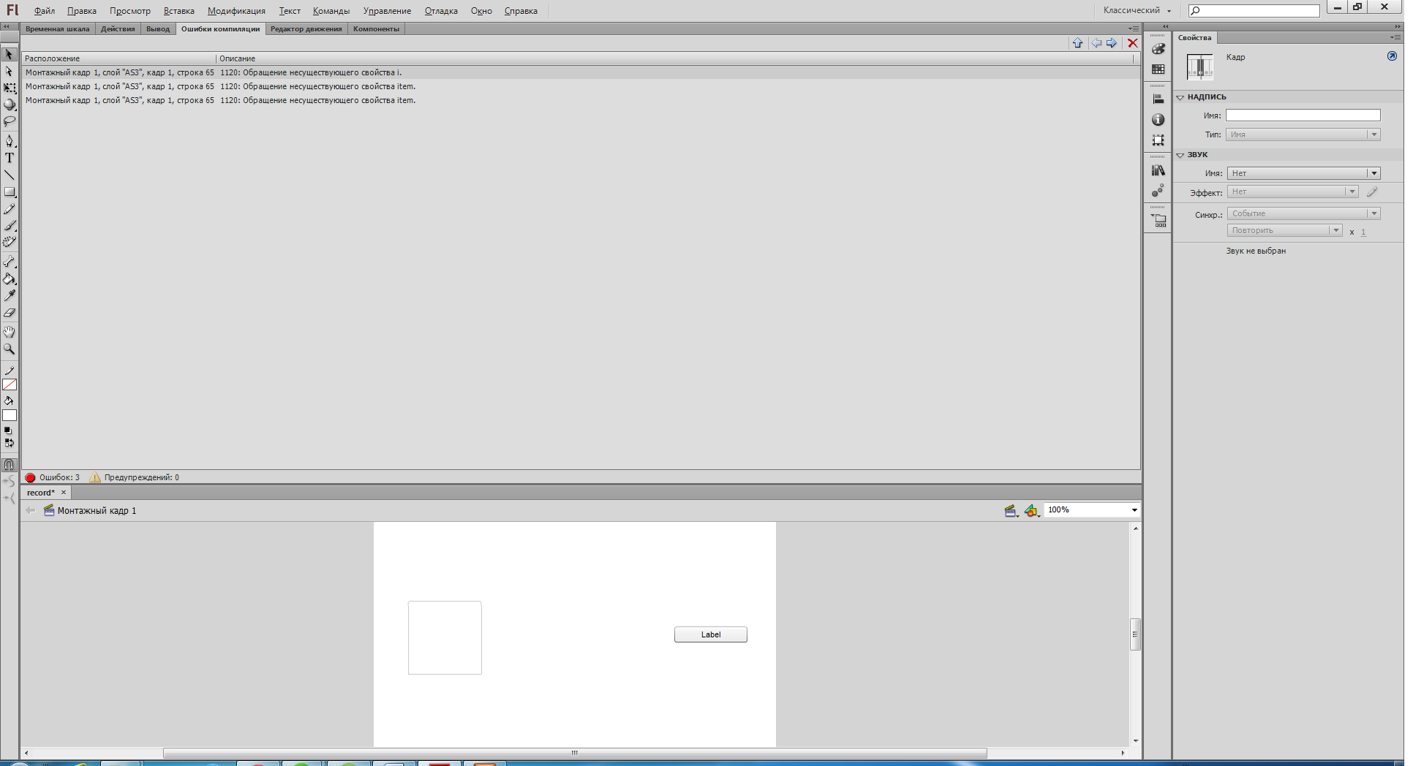Open the Motion Presets panel icon
1413x766 pixels.
1158,191
